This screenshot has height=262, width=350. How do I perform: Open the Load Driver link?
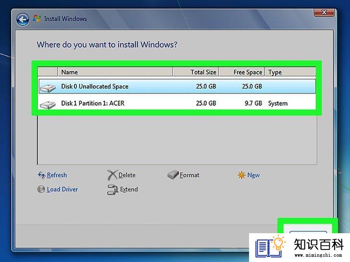(x=62, y=189)
